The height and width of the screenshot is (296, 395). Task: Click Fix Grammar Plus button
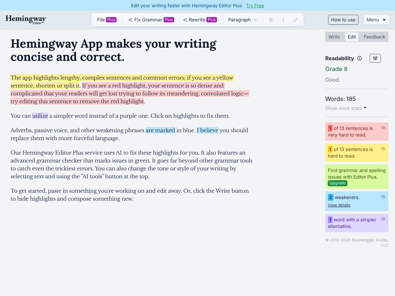coord(151,20)
